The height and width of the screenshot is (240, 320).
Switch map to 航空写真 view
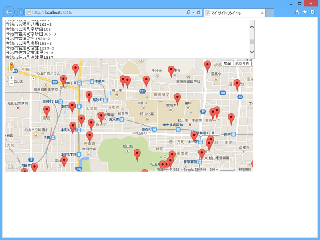coord(242,64)
